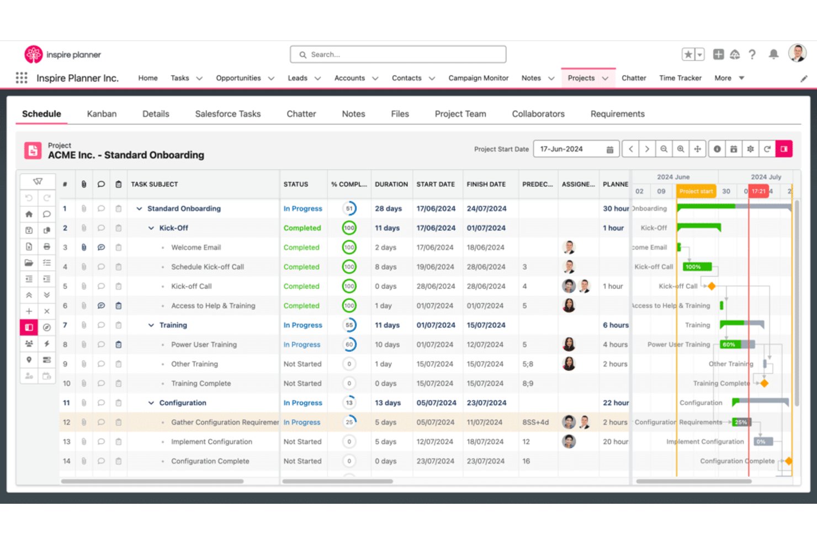Open the More navigation dropdown
Screen dimensions: 817x544
(x=729, y=78)
